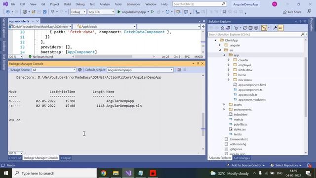
Task: Click Solution Explorer vertical scrollbar
Action: pyautogui.click(x=306, y=87)
